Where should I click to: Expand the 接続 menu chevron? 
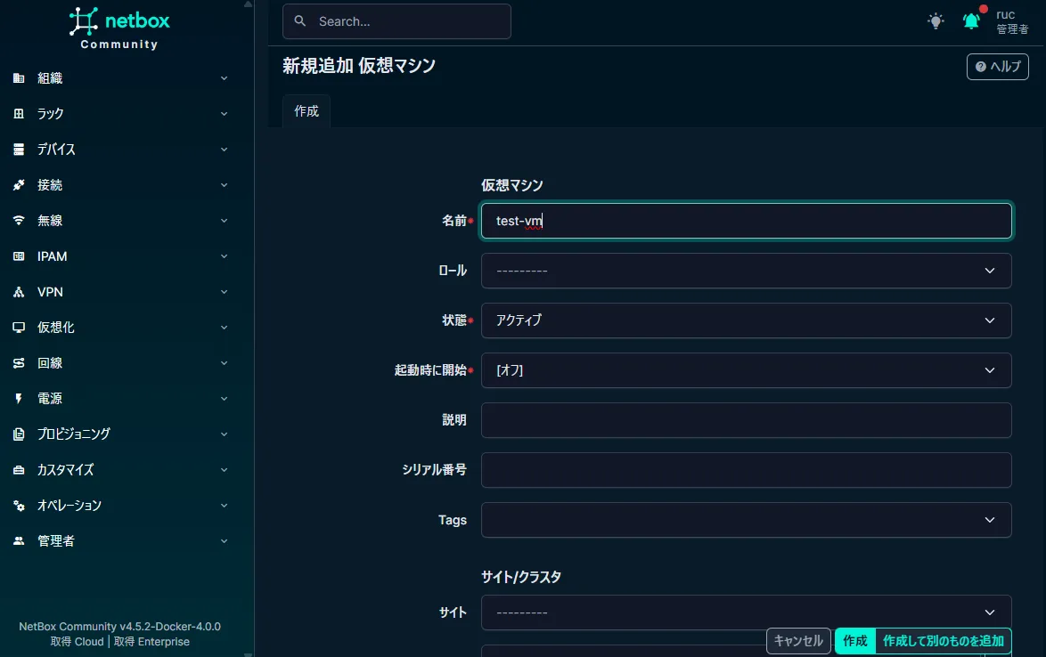(x=225, y=185)
